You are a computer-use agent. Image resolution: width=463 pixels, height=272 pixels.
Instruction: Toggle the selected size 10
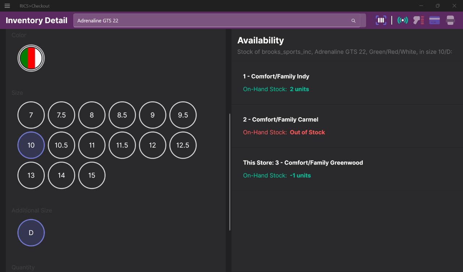coord(31,145)
